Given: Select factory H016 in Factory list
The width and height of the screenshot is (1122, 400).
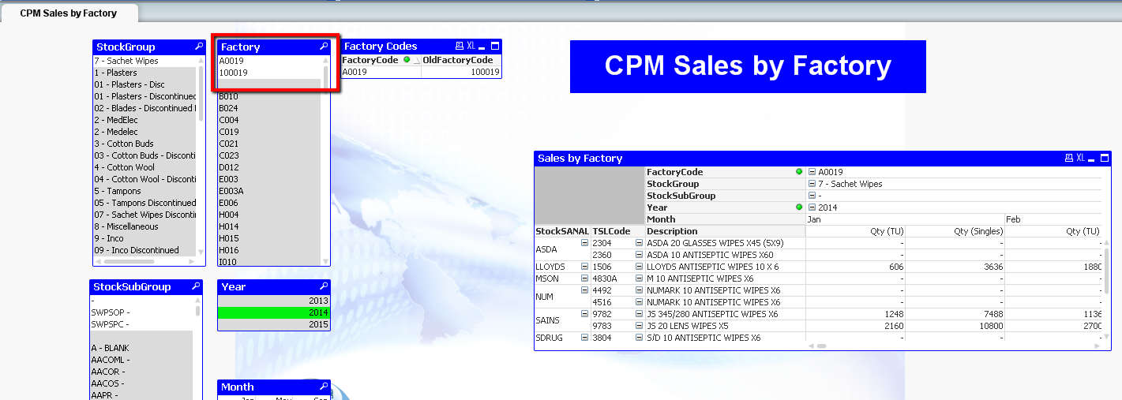Looking at the screenshot, I should point(269,250).
